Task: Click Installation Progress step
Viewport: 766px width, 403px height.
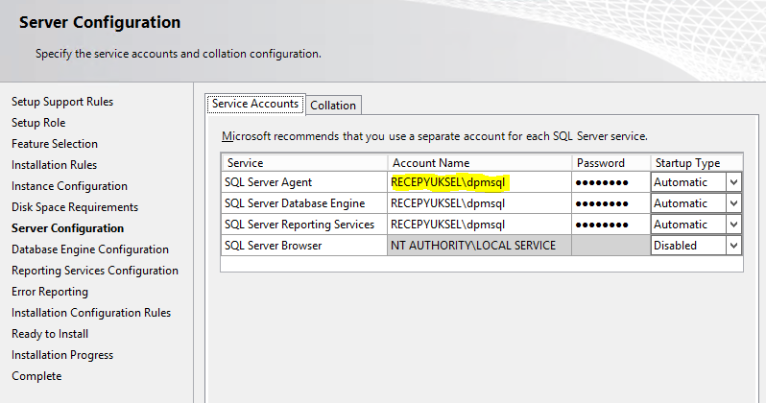Action: (62, 355)
